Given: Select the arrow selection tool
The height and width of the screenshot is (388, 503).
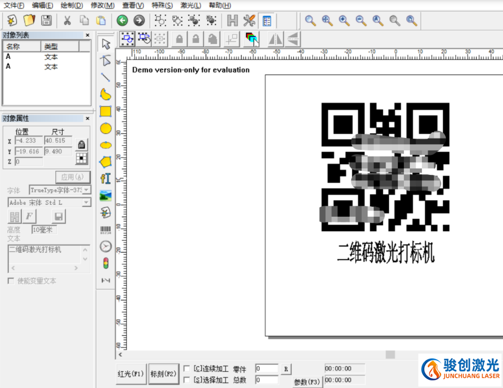Looking at the screenshot, I should [x=105, y=44].
